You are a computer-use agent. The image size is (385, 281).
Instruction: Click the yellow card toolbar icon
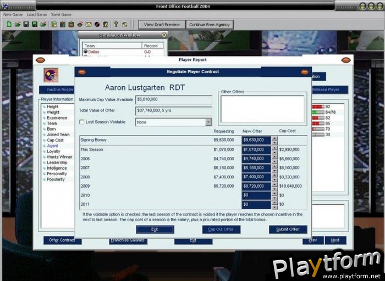(89, 24)
